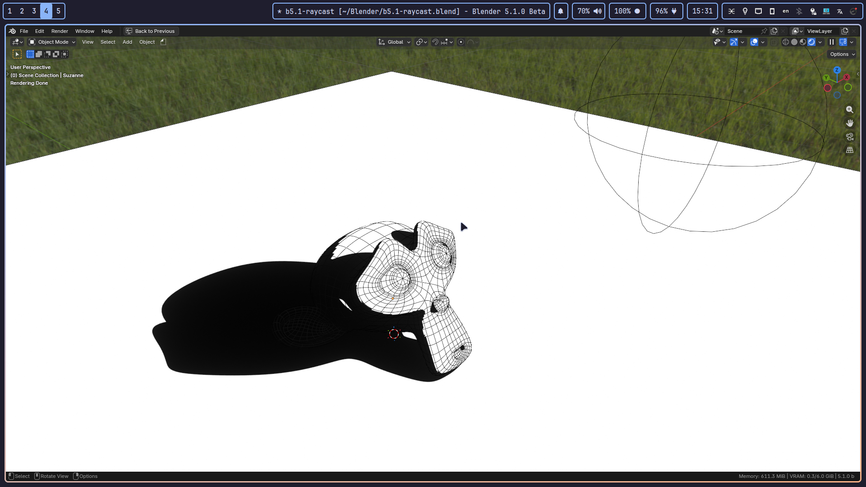Open Global transform orientation dropdown
866x487 pixels.
point(395,42)
